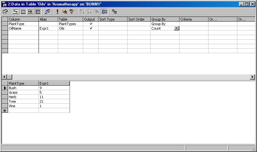Click the Sort Ascending A-Z icon
Image resolution: width=257 pixels, height=152 pixels.
tap(82, 12)
